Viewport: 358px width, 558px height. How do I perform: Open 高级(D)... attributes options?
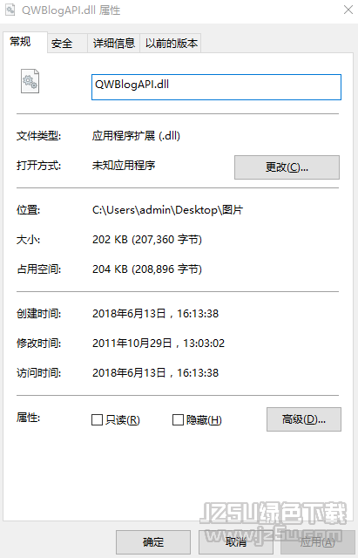[304, 419]
